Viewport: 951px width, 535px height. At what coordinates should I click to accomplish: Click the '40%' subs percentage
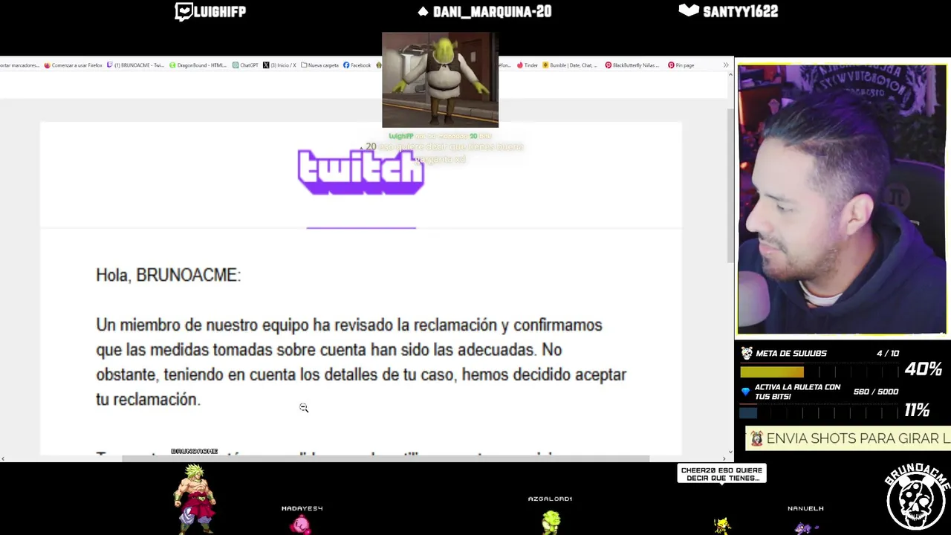(x=924, y=369)
